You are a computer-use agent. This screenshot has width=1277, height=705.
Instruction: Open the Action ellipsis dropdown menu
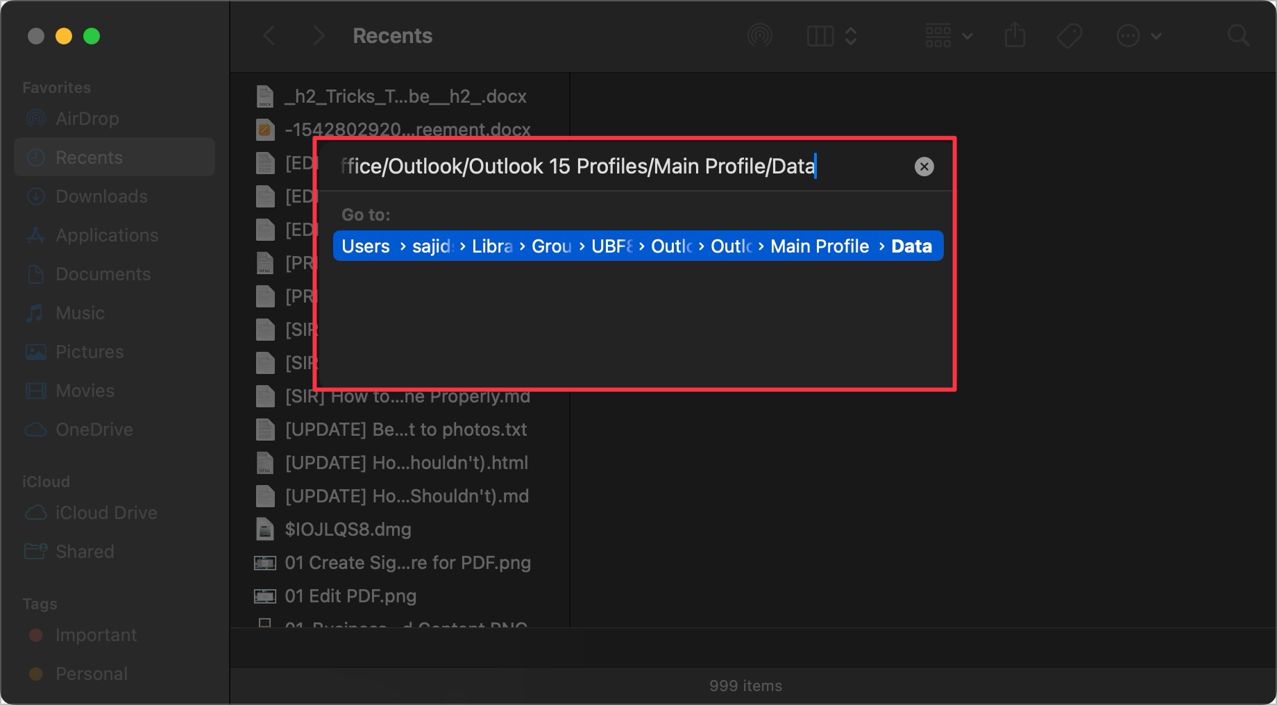(x=1138, y=35)
